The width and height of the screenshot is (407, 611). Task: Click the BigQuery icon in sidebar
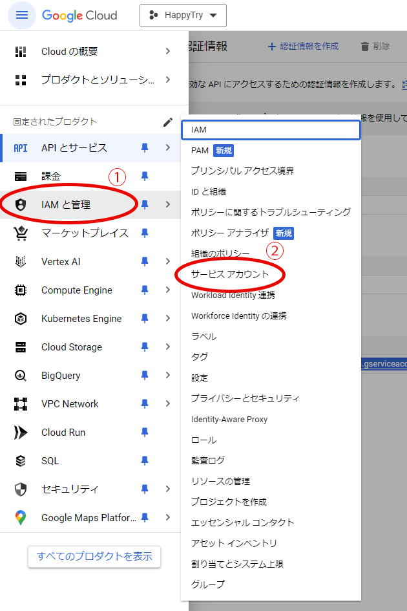click(21, 376)
